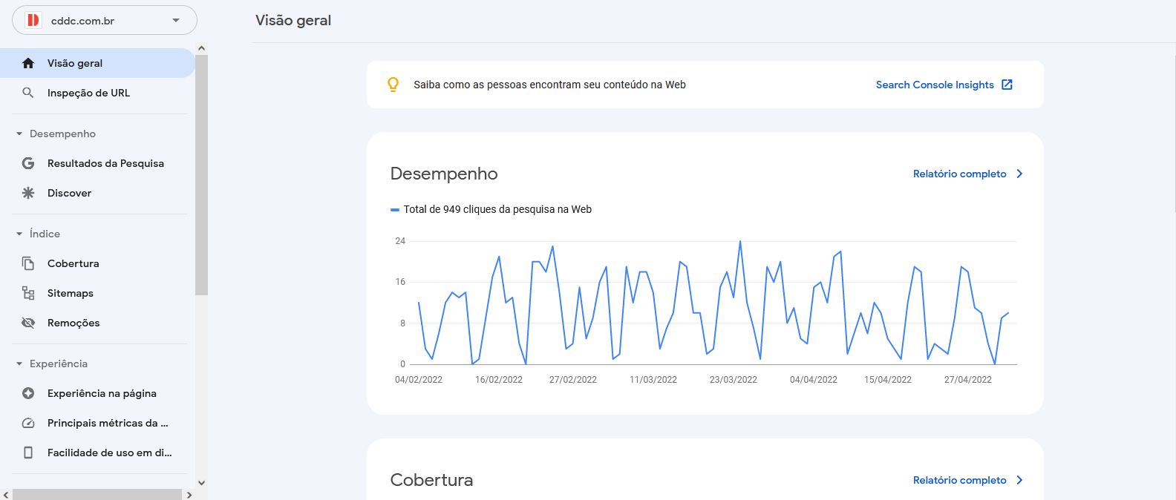Click the Facilidade de uso mobile phone icon
Image resolution: width=1176 pixels, height=500 pixels.
click(x=28, y=453)
